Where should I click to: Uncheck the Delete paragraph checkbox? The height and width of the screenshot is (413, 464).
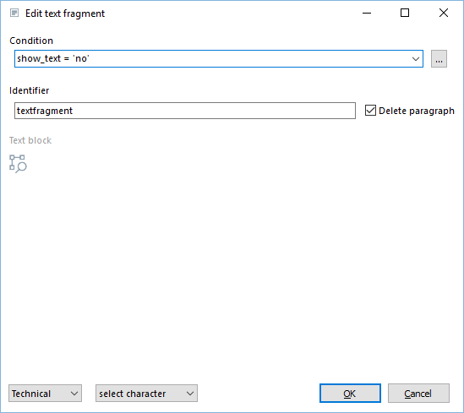click(370, 111)
